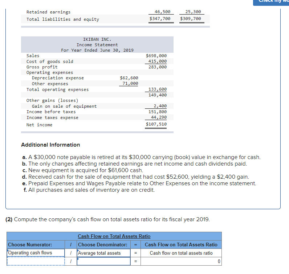Click the operating income value 149,400

pyautogui.click(x=158, y=95)
